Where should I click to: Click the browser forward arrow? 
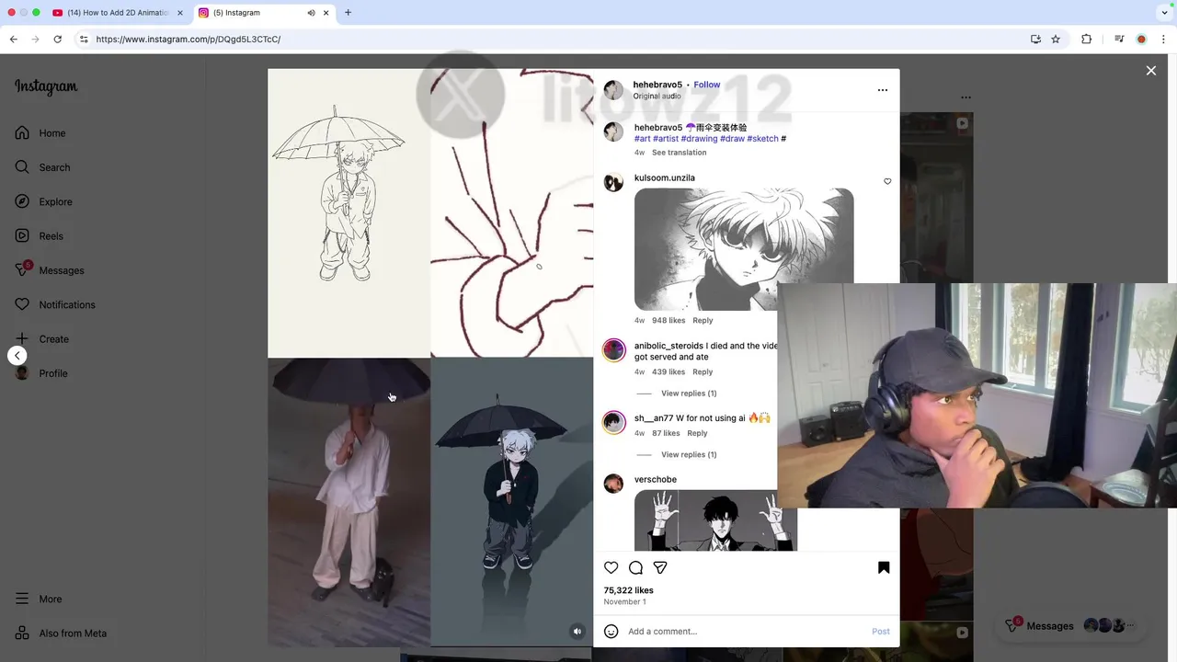(x=36, y=40)
